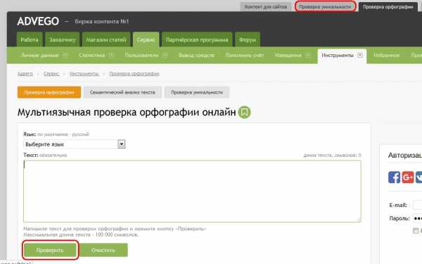422x264 pixels.
Task: Sign in with the Google+ icon
Action: pyautogui.click(x=408, y=177)
